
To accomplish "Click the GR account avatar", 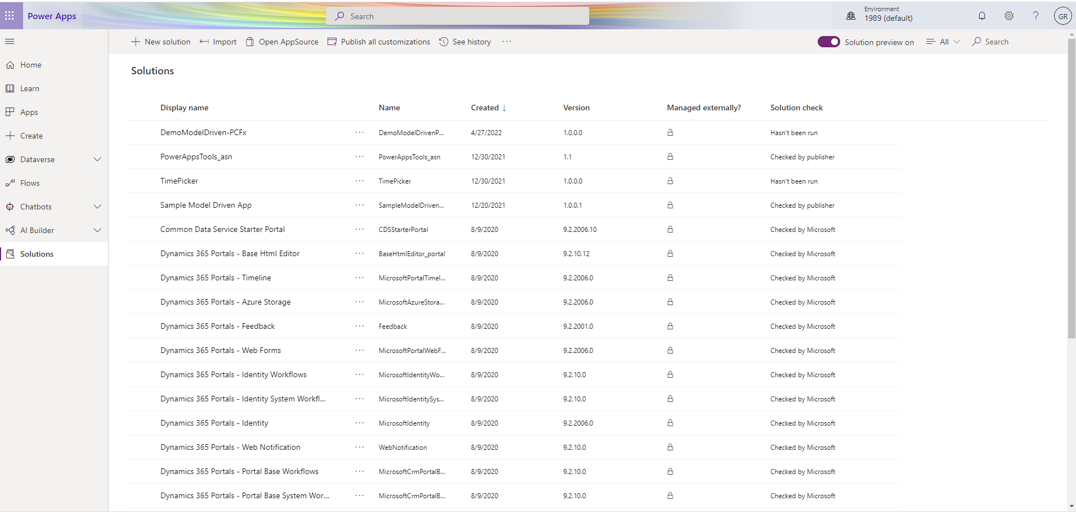I will [x=1063, y=16].
